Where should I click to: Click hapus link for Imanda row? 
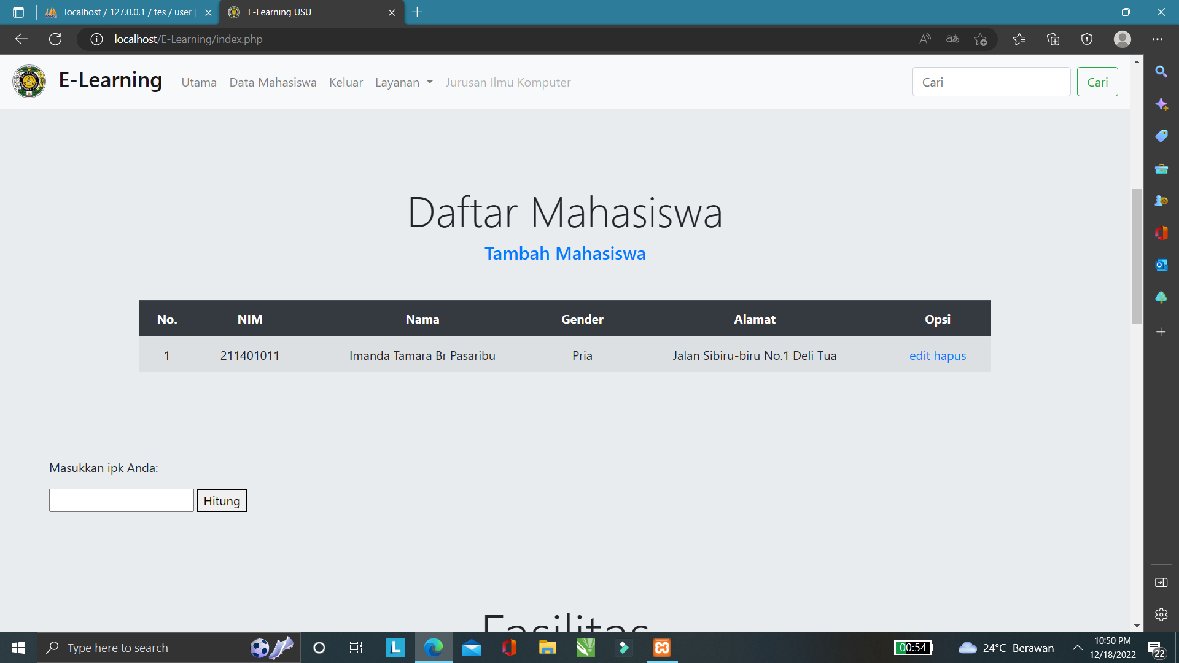coord(950,355)
